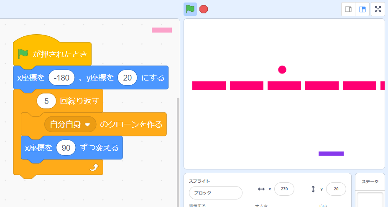Click change x by 90 field

click(66, 148)
